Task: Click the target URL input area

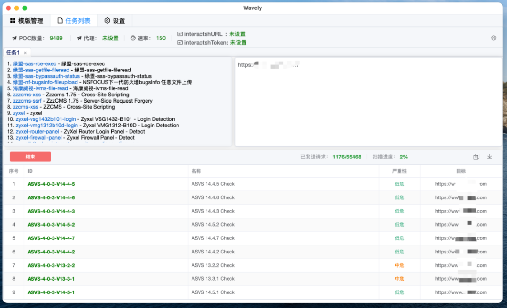Action: 369,102
